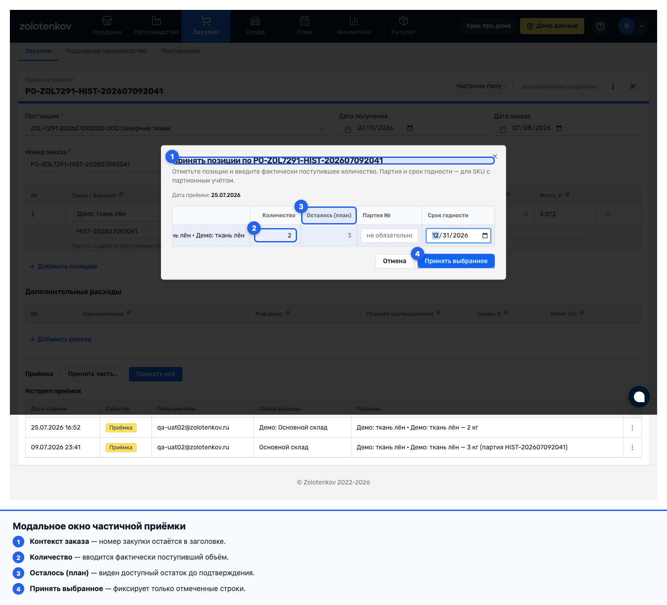The image size is (667, 605).
Task: Click the info icon next to Сумма, ₽
Action: [x=506, y=313]
